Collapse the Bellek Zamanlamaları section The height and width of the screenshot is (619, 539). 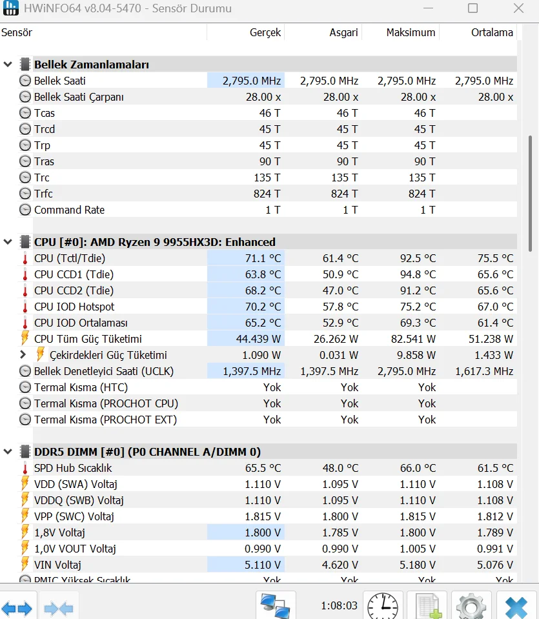[8, 65]
